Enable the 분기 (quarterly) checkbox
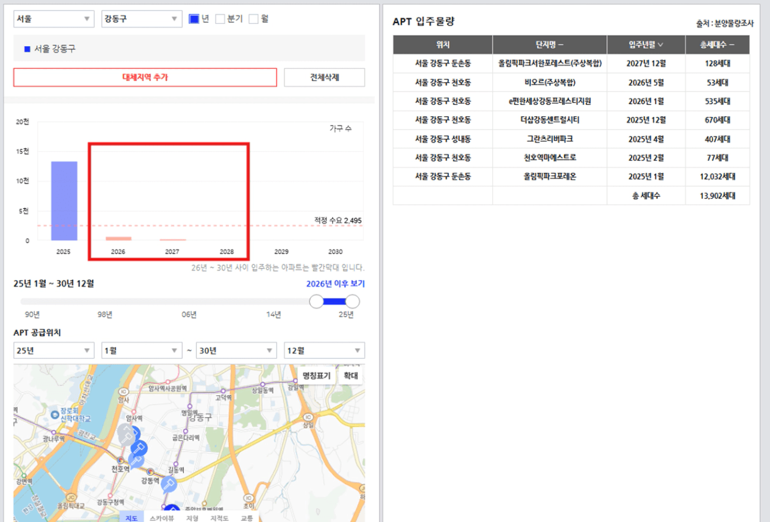The height and width of the screenshot is (522, 770). (221, 19)
